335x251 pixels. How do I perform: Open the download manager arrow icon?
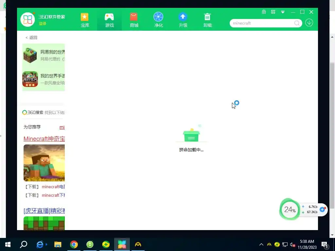309,23
